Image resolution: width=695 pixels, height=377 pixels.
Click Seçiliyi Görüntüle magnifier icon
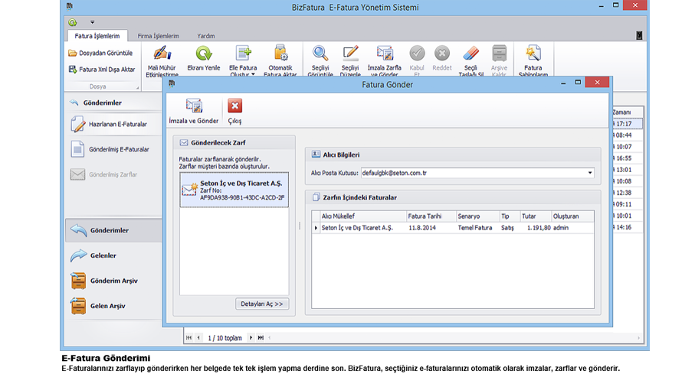tap(320, 54)
